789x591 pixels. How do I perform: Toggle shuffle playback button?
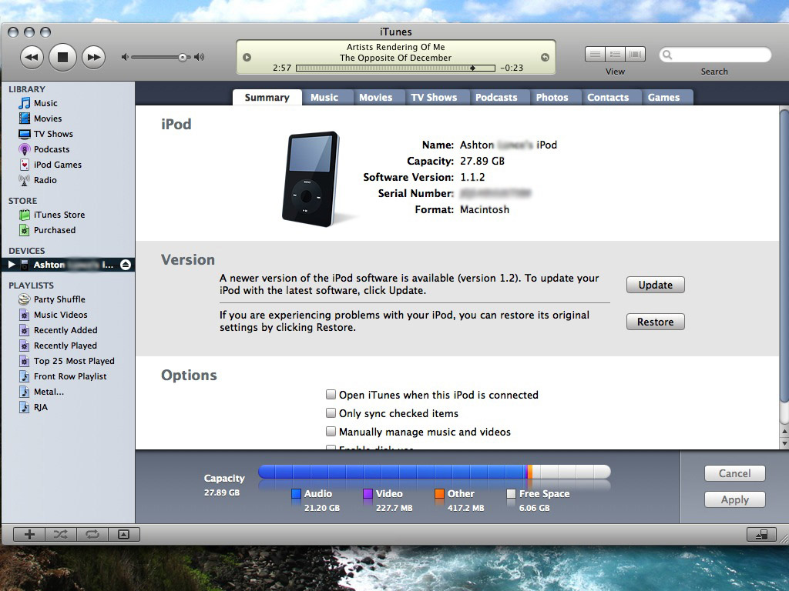coord(61,534)
